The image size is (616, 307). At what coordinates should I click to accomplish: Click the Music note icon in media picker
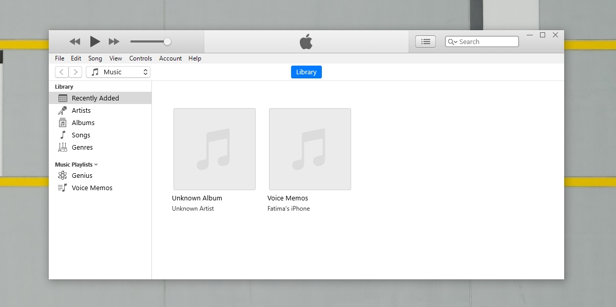coord(95,72)
